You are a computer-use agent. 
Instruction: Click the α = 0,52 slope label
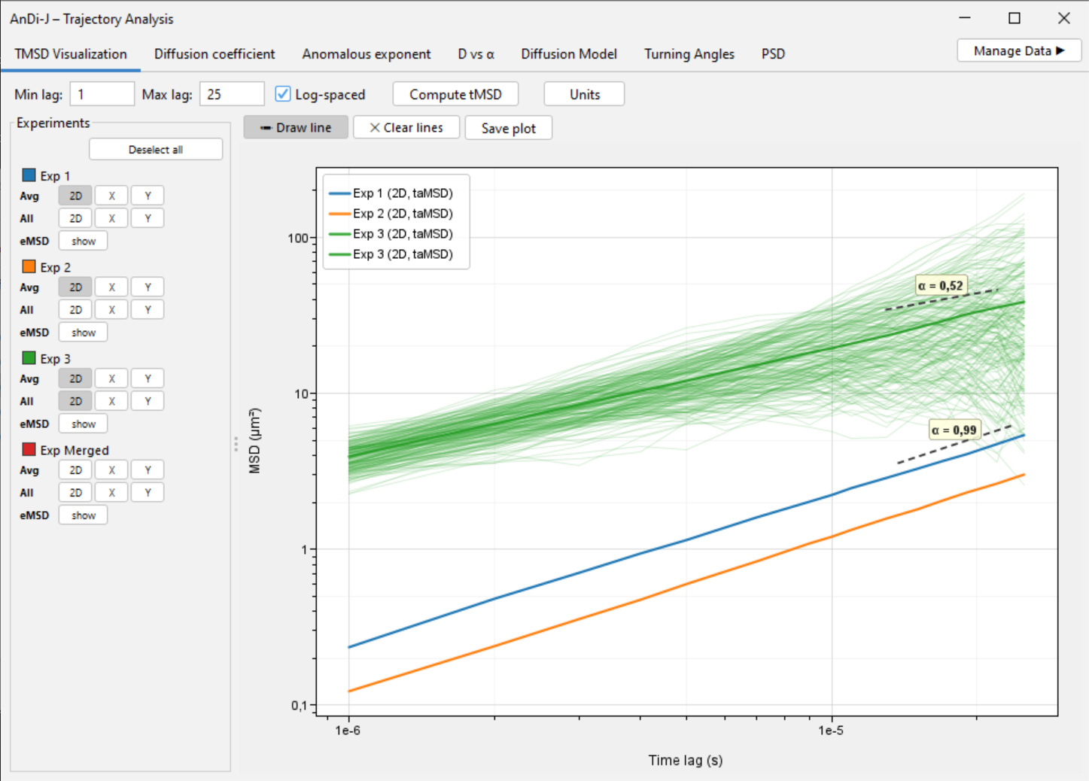(x=940, y=286)
